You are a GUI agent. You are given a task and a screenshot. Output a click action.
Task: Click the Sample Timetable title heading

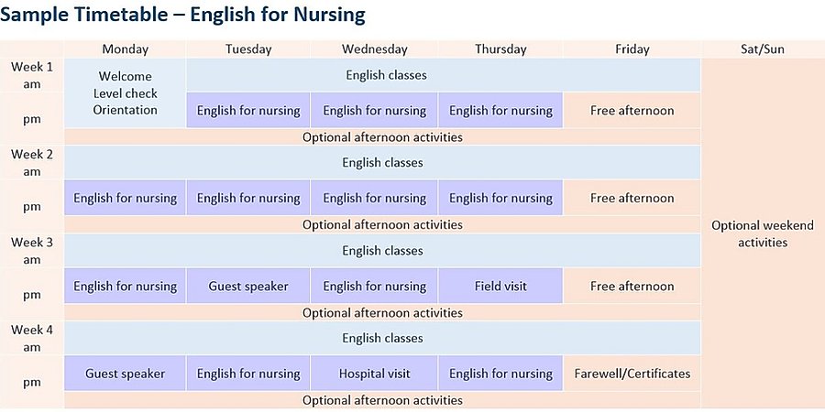pos(183,15)
